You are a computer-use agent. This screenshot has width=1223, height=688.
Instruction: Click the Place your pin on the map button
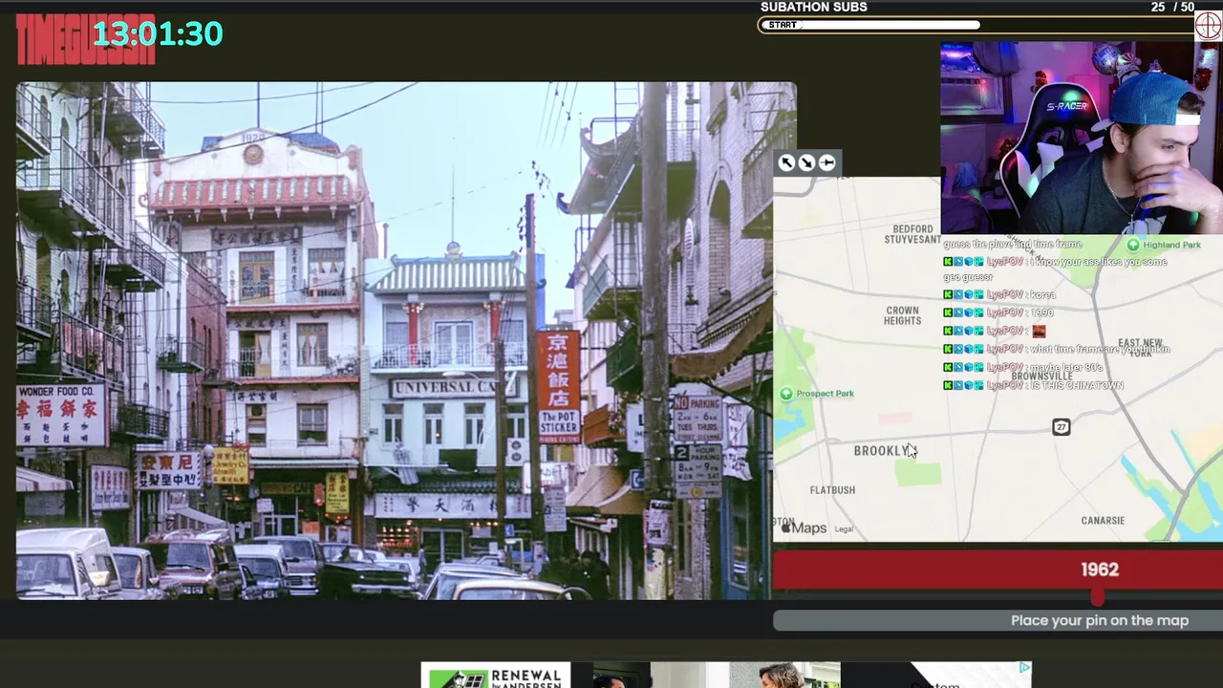[998, 620]
